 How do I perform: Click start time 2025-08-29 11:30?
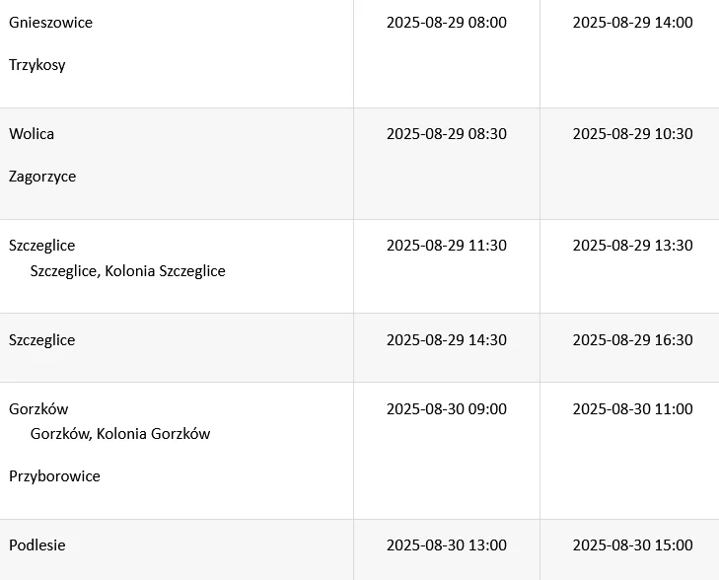[x=447, y=246]
